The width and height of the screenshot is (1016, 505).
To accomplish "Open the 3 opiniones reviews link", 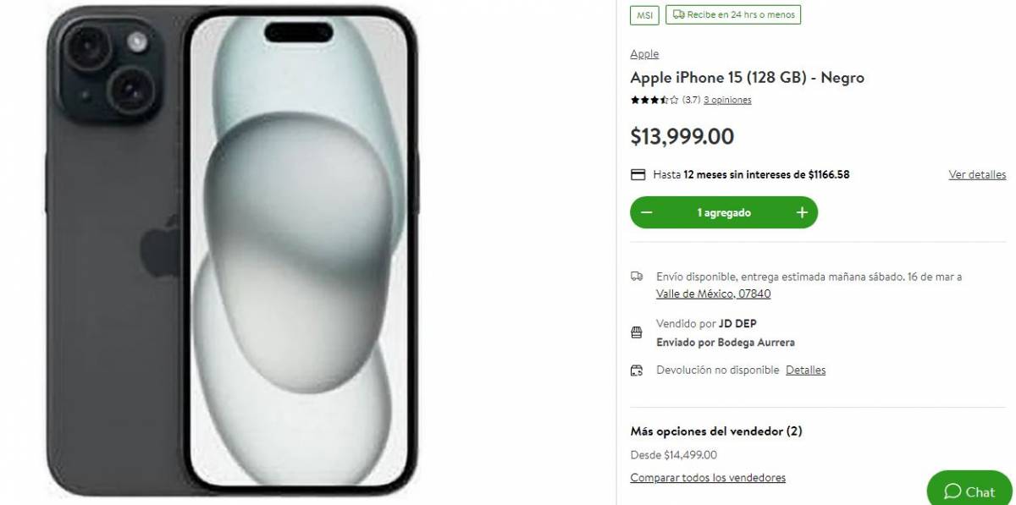I will tap(727, 100).
